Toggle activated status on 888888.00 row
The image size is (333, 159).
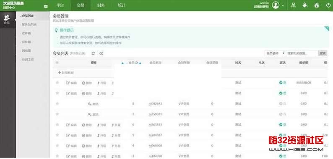click(283, 83)
